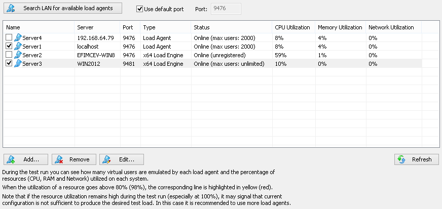The width and height of the screenshot is (442, 209).
Task: Click the Port number input field
Action: 226,9
